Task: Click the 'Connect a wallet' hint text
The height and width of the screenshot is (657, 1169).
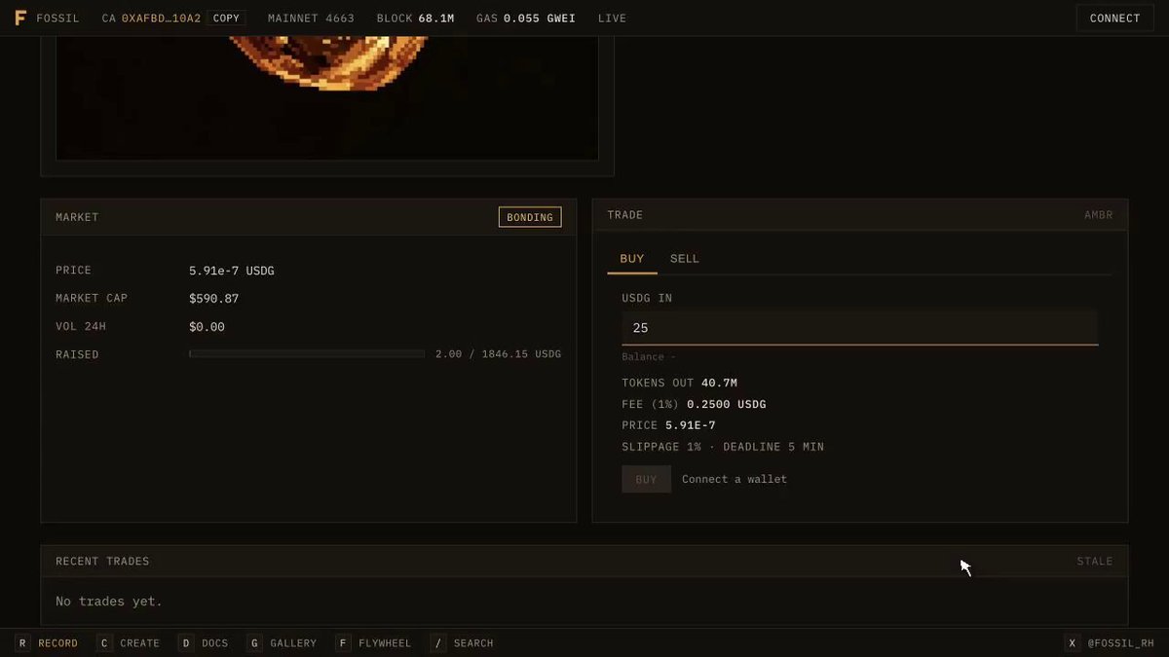Action: pos(735,479)
